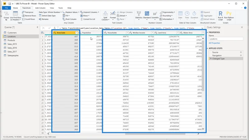Image resolution: width=249 pixels, height=140 pixels.
Task: Click the Date column tool
Action: tap(180, 15)
